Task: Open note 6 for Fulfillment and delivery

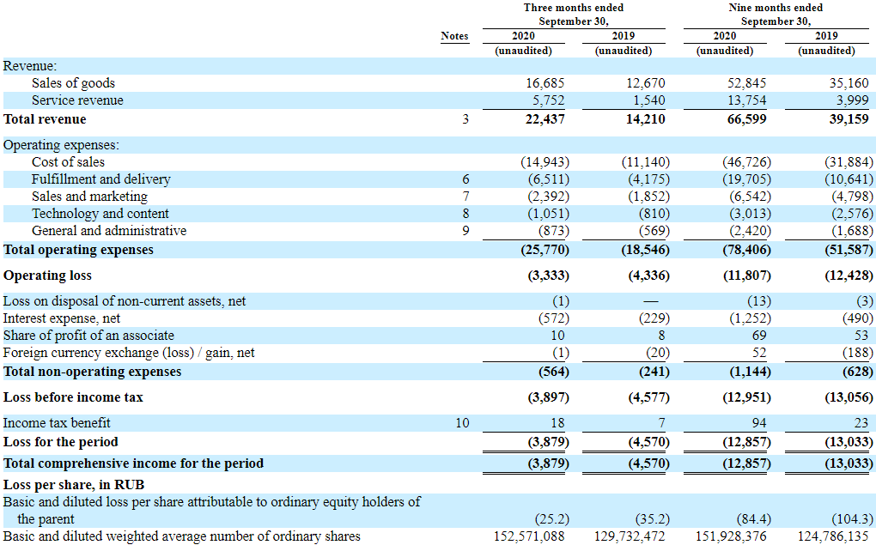Action: tap(465, 179)
